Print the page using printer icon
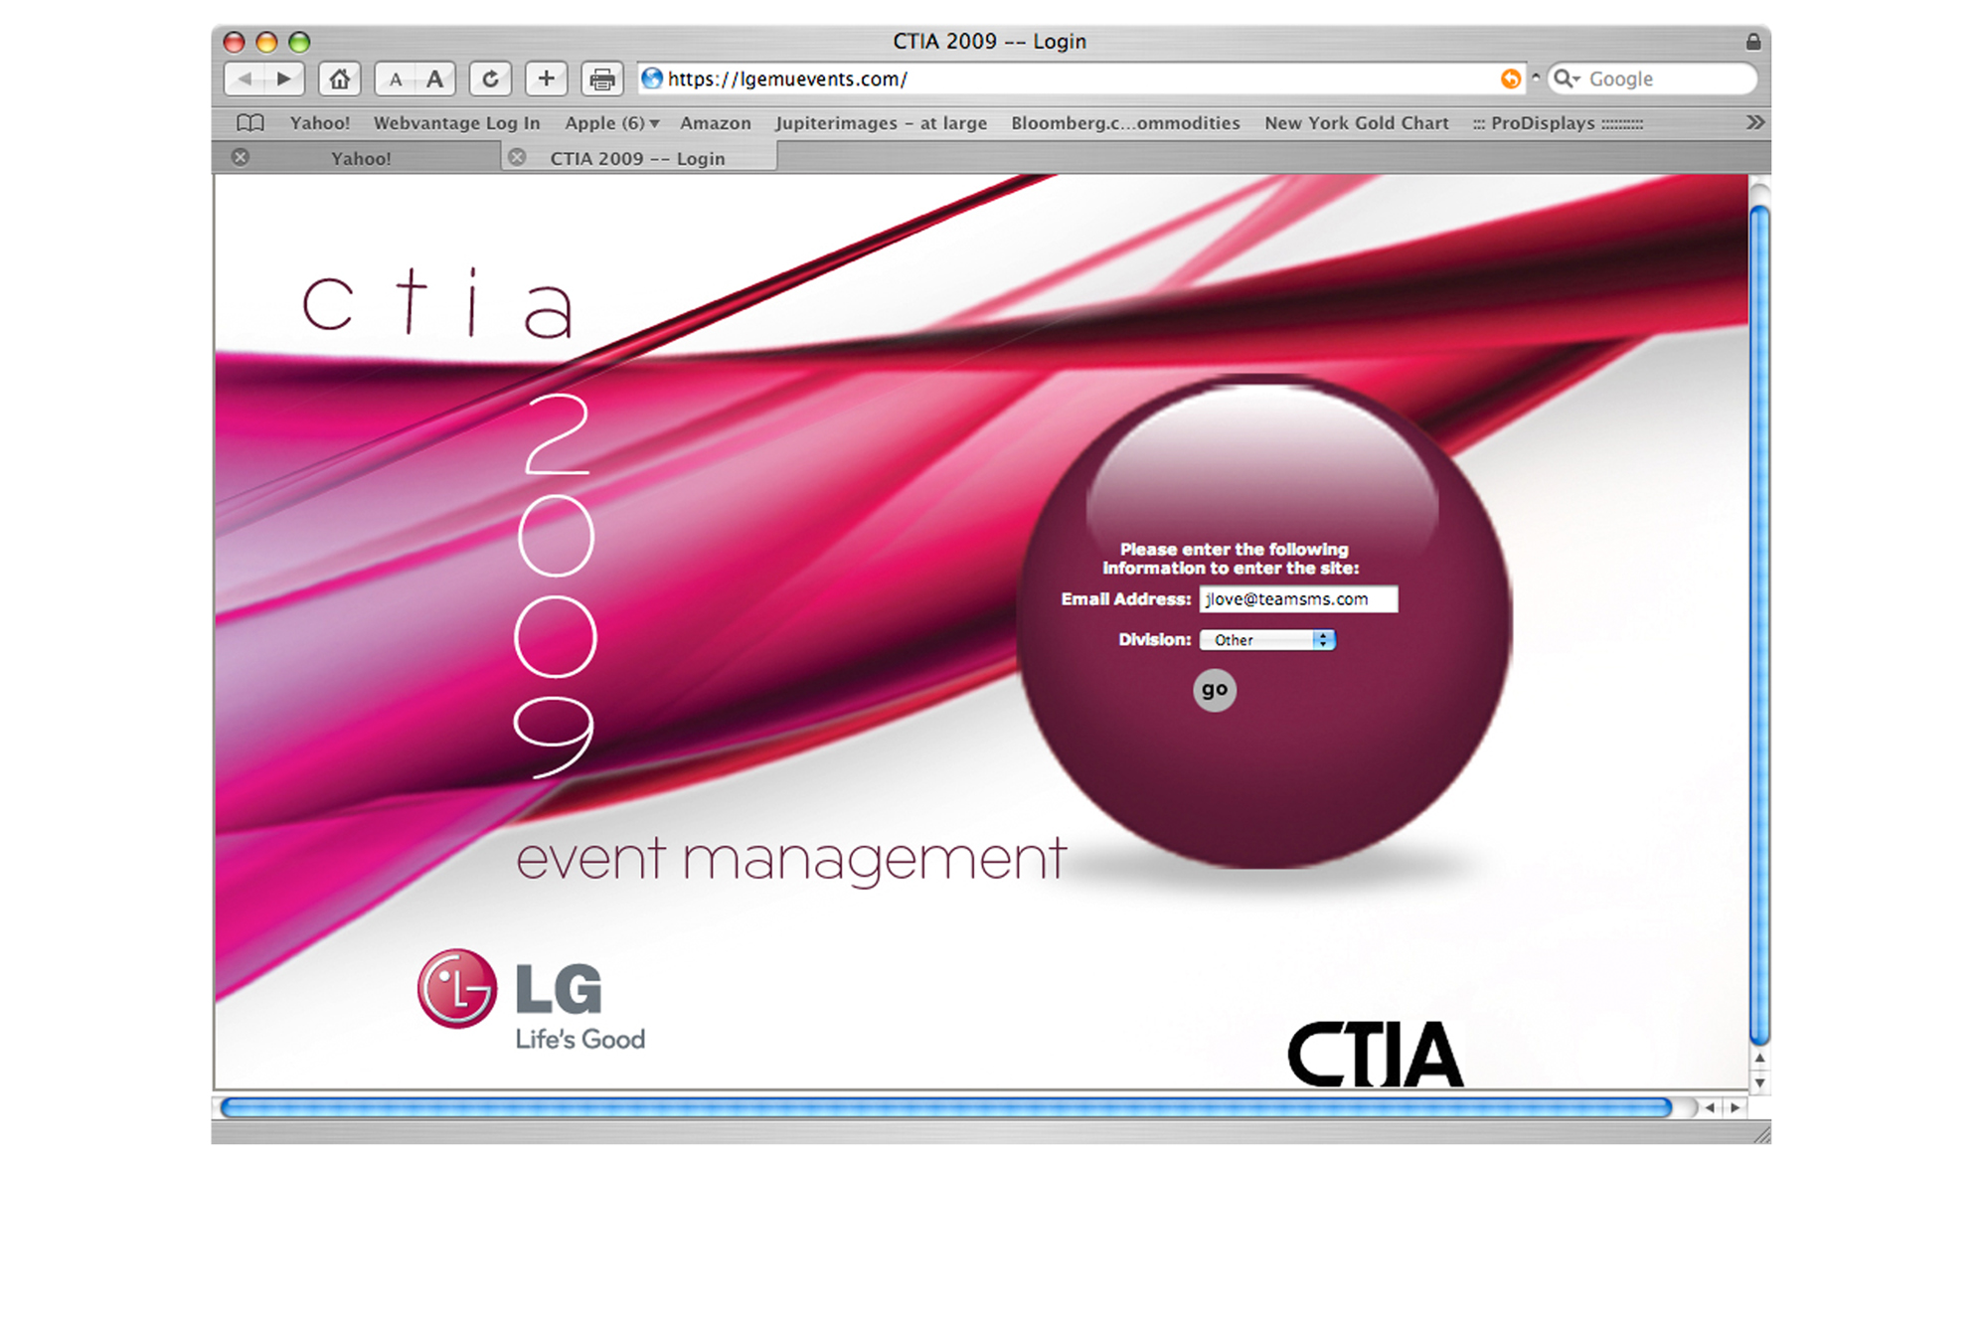 [601, 79]
